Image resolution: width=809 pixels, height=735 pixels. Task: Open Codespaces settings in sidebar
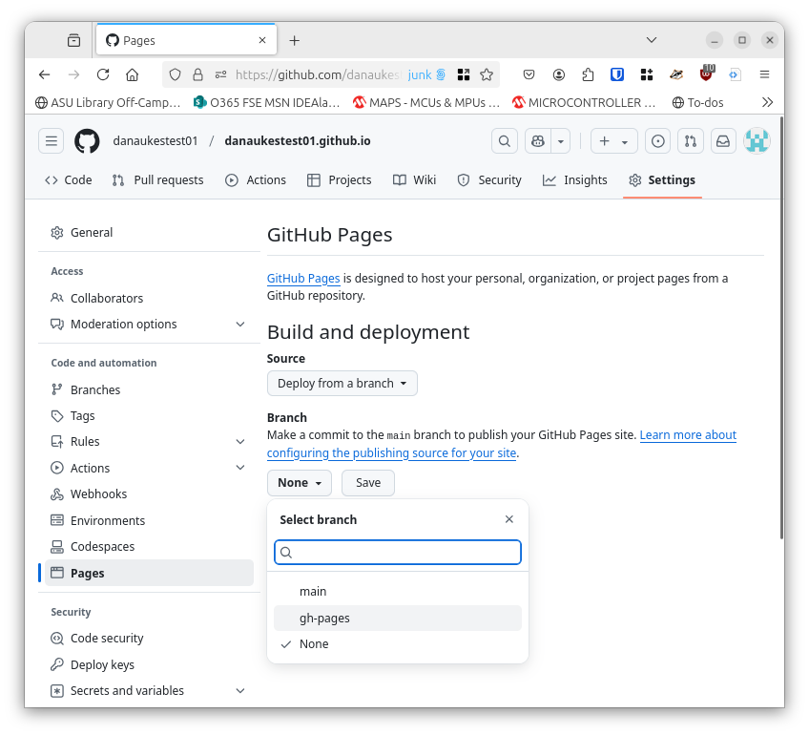[x=149, y=547]
